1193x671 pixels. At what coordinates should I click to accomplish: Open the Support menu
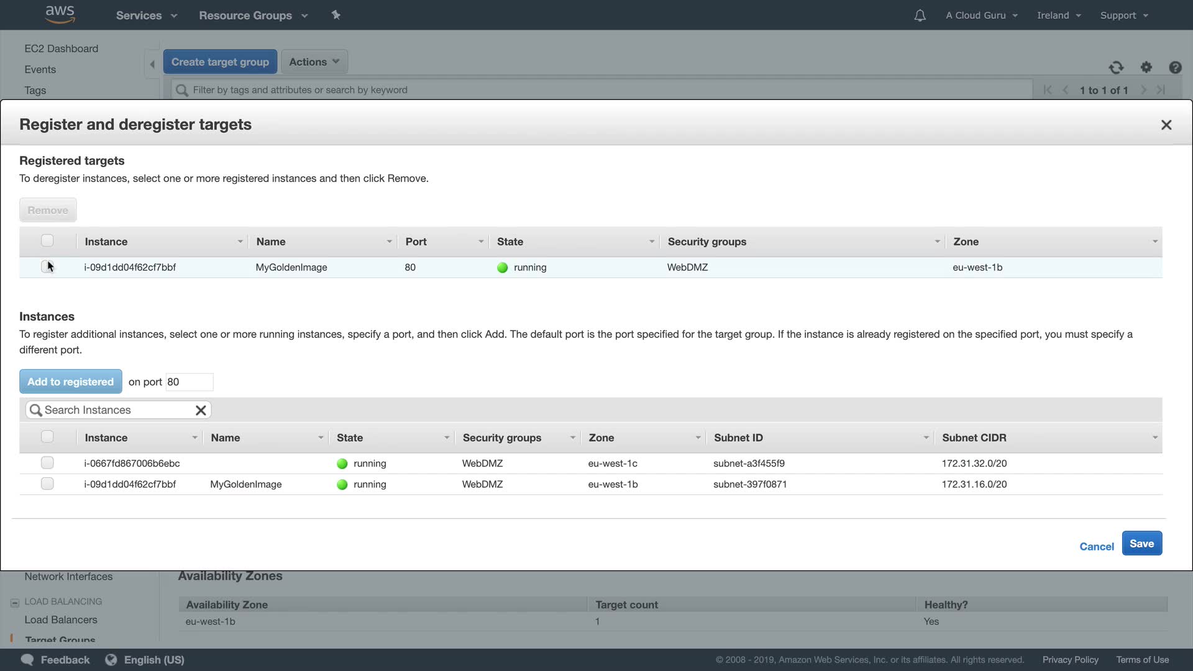tap(1123, 16)
